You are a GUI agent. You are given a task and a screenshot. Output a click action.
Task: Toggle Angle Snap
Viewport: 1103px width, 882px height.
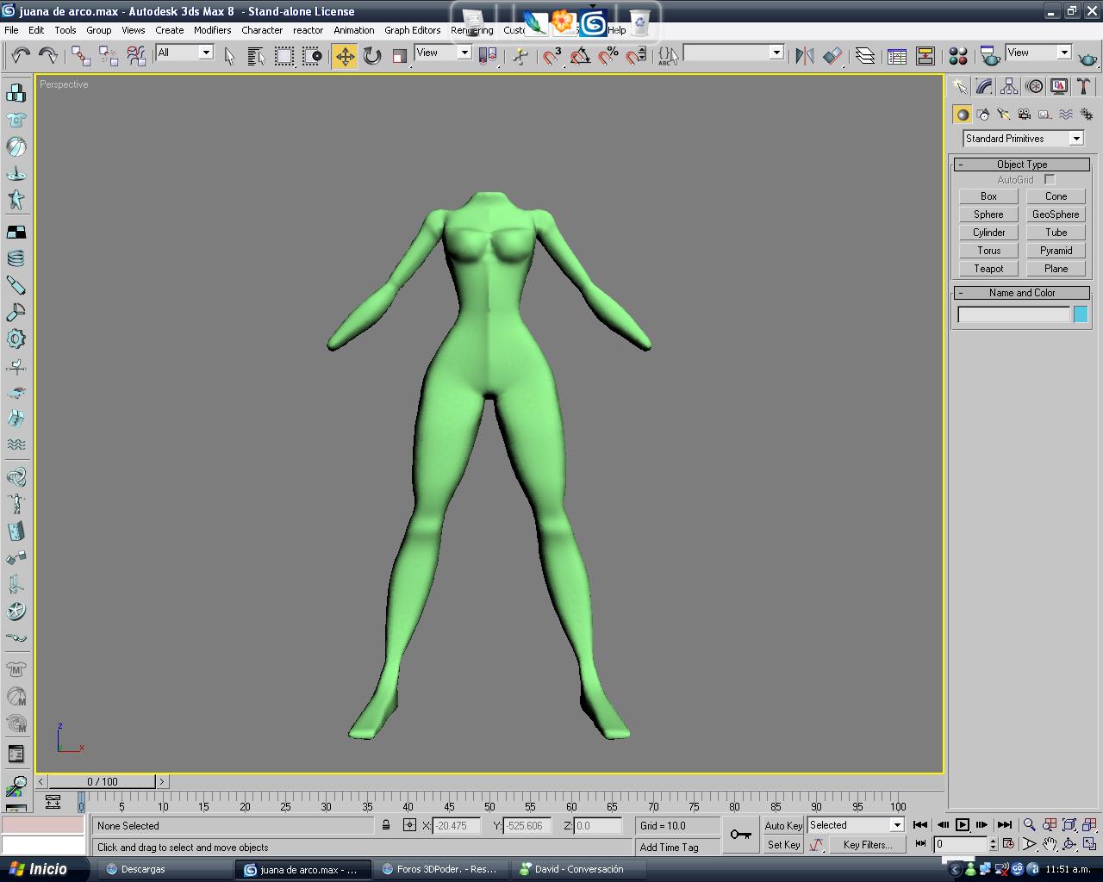580,56
